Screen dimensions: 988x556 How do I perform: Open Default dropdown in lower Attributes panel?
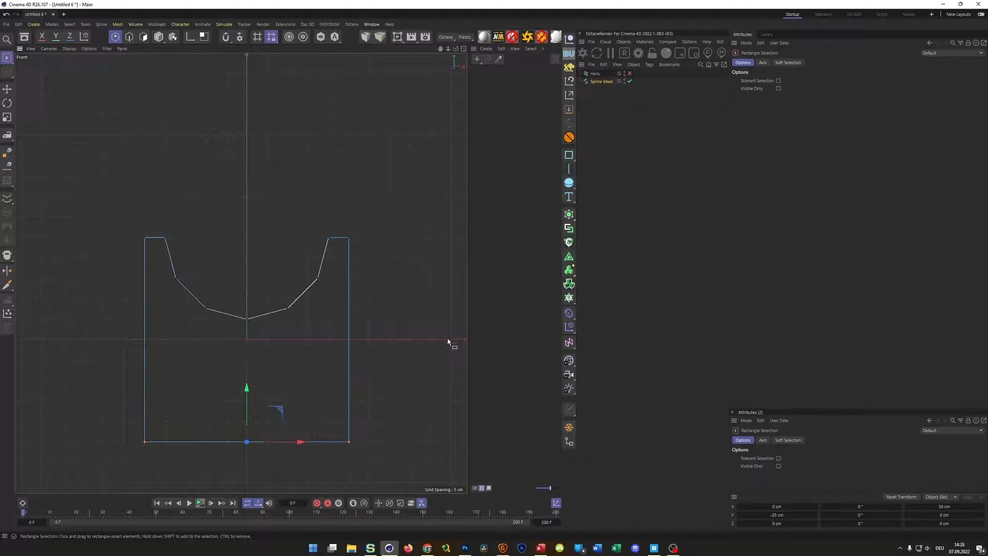[x=952, y=430]
